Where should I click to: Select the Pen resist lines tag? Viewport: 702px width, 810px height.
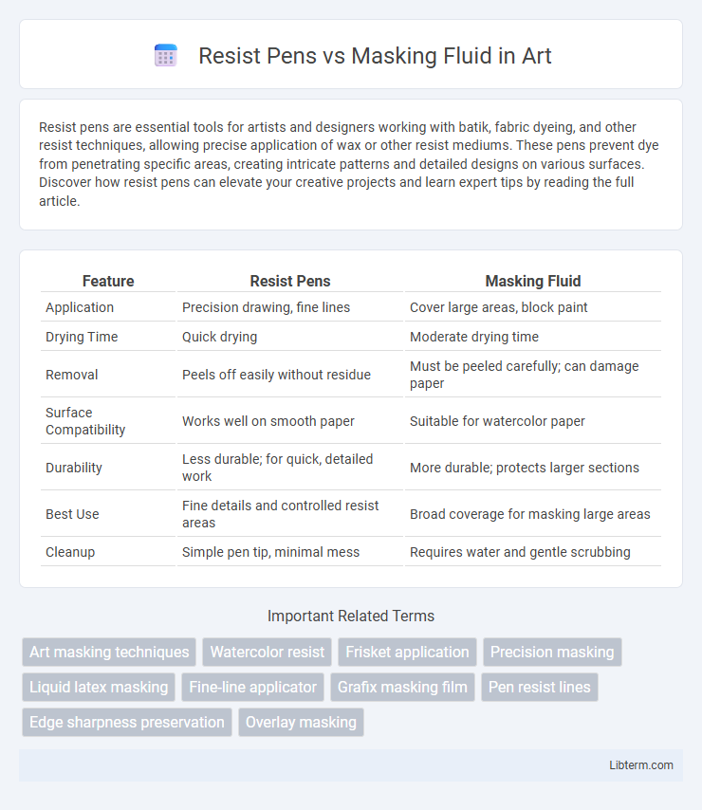[x=539, y=687]
